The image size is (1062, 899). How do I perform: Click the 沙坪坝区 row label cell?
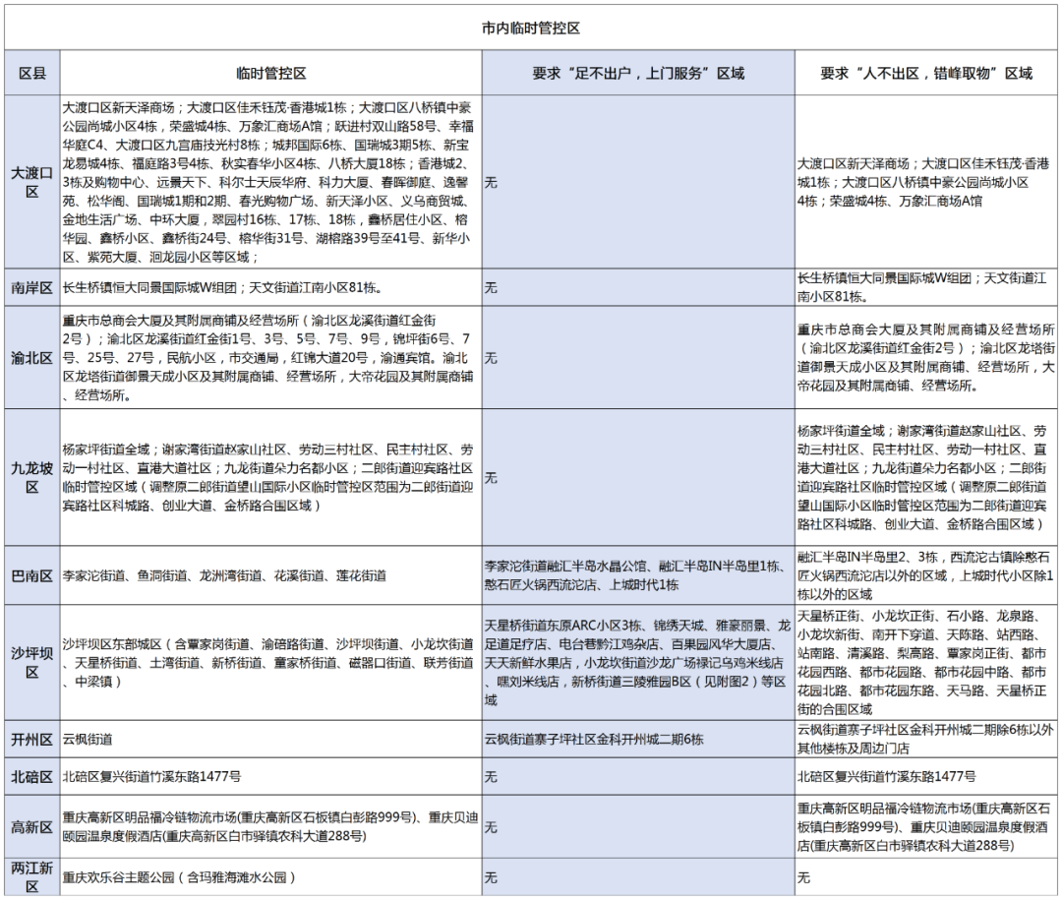pos(31,662)
